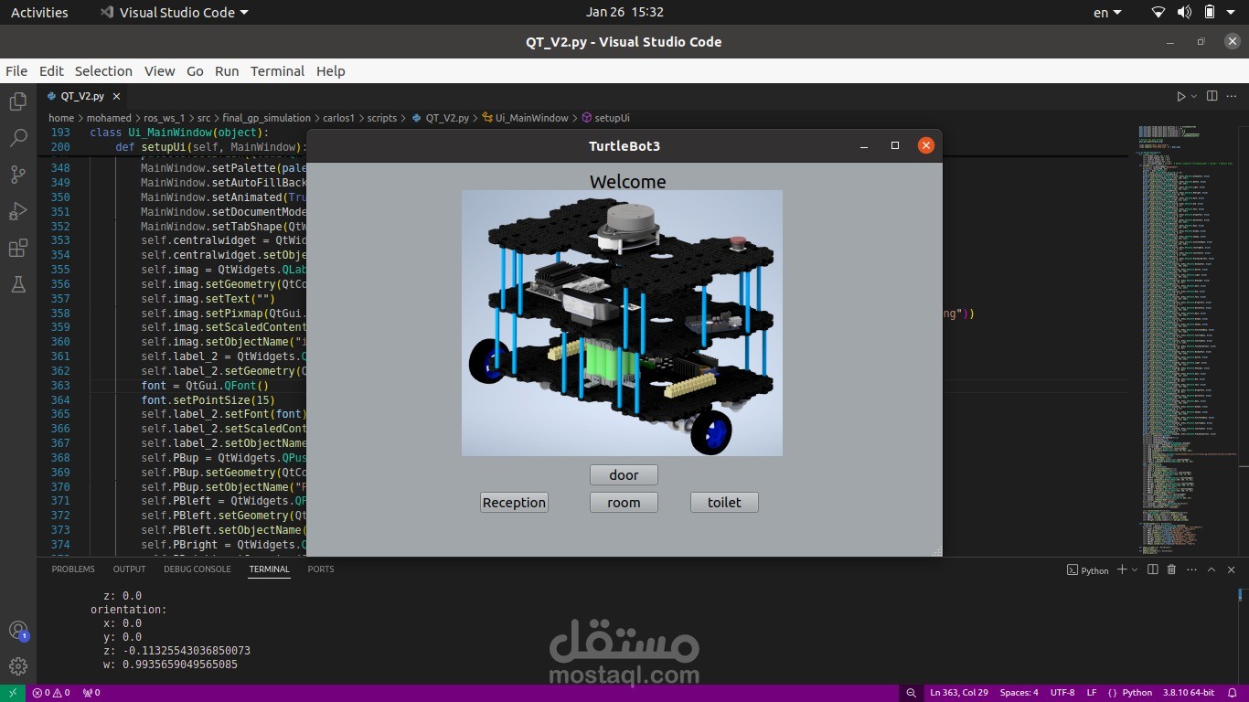Click the 'Reception' button in TurtleBot3 window

(514, 503)
